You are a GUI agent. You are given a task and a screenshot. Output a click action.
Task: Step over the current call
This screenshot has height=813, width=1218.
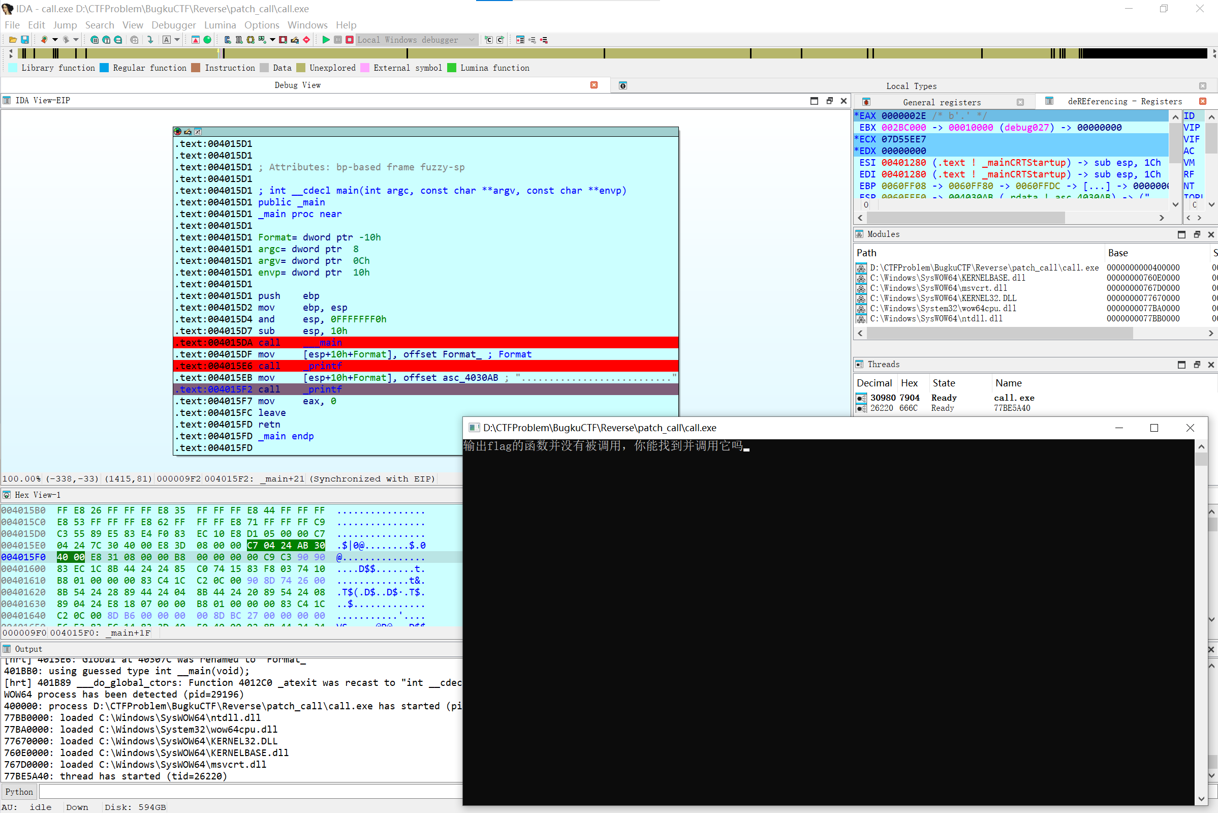(501, 40)
